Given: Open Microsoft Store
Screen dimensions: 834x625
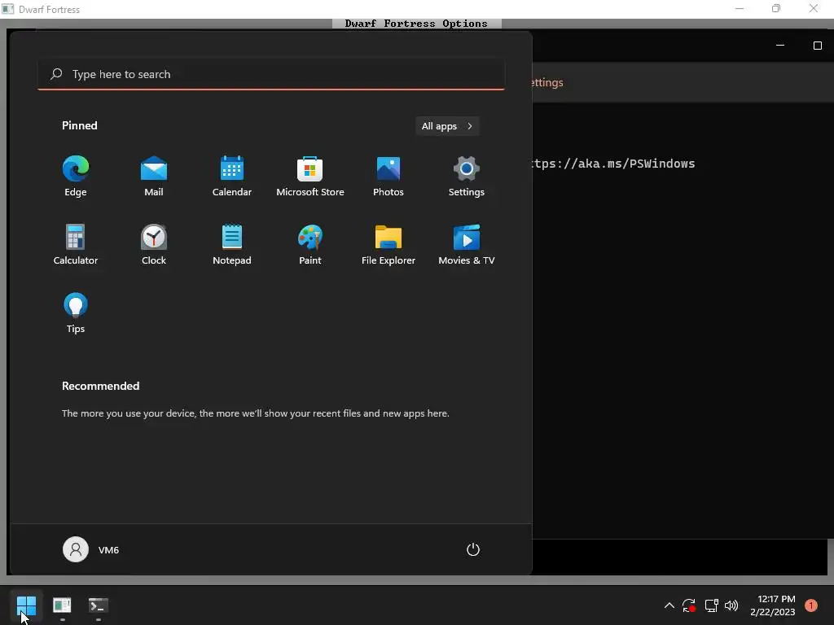Looking at the screenshot, I should pos(310,177).
